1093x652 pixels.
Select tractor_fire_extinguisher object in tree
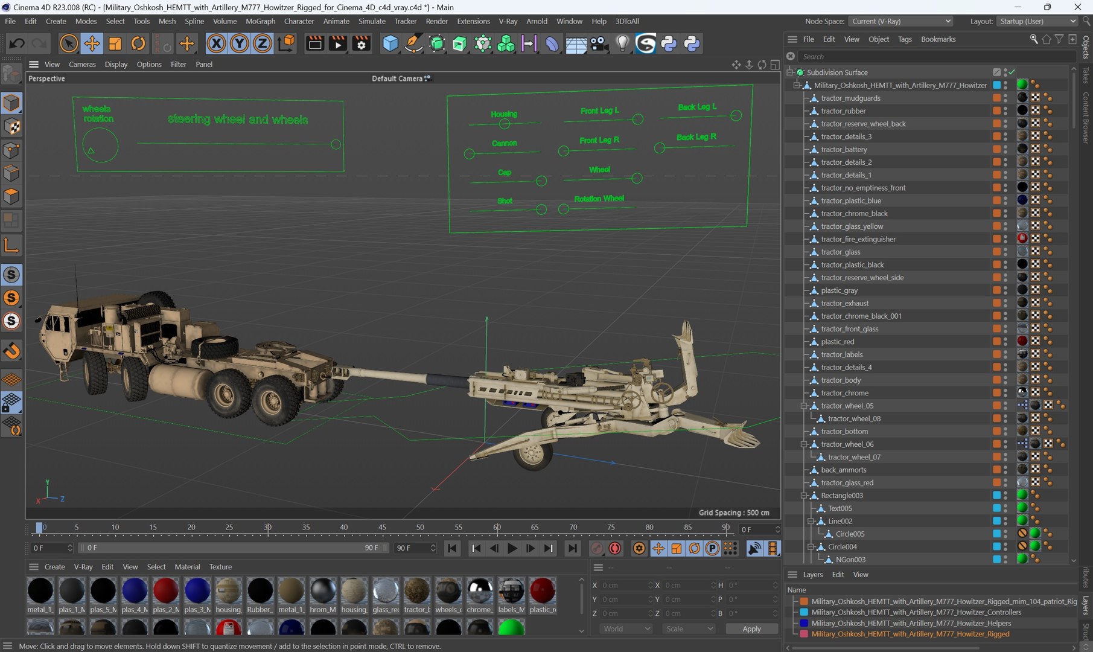click(x=858, y=239)
